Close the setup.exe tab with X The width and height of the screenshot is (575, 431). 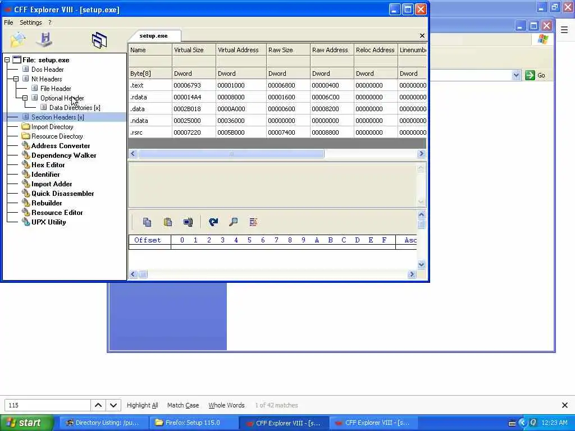(422, 35)
